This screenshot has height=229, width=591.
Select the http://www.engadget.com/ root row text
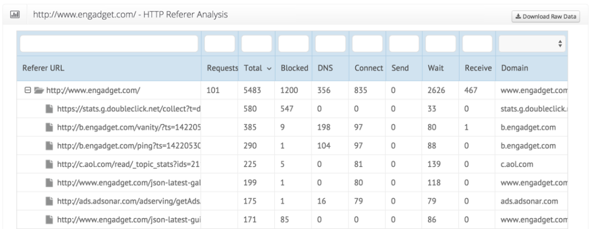[93, 90]
